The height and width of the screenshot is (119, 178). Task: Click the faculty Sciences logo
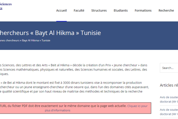coord(6,6)
